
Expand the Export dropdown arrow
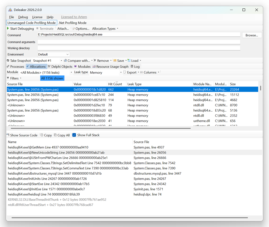pyautogui.click(x=139, y=72)
